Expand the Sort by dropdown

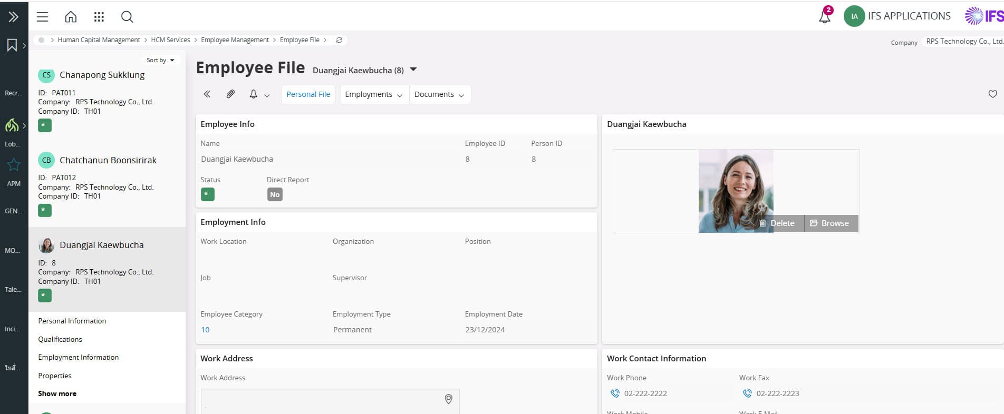tap(160, 60)
